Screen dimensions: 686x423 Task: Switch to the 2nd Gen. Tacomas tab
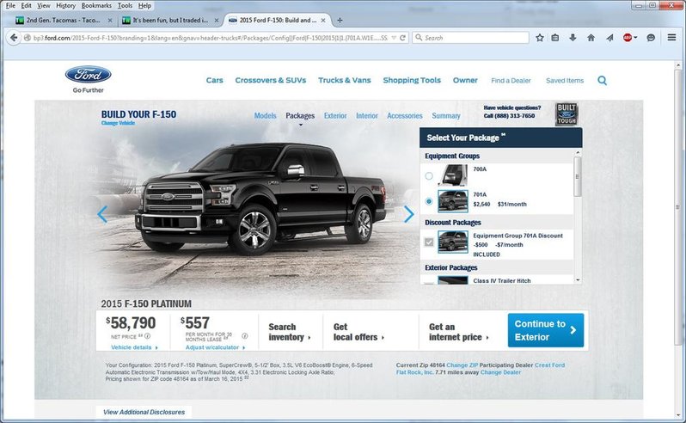64,20
